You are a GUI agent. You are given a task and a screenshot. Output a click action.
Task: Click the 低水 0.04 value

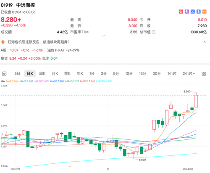click(50, 58)
